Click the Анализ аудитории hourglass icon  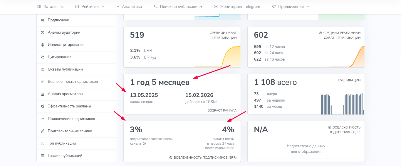coord(43,32)
